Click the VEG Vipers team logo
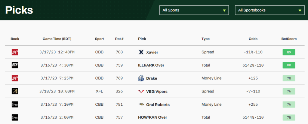Viewport: 308px width, 124px height. pos(141,91)
